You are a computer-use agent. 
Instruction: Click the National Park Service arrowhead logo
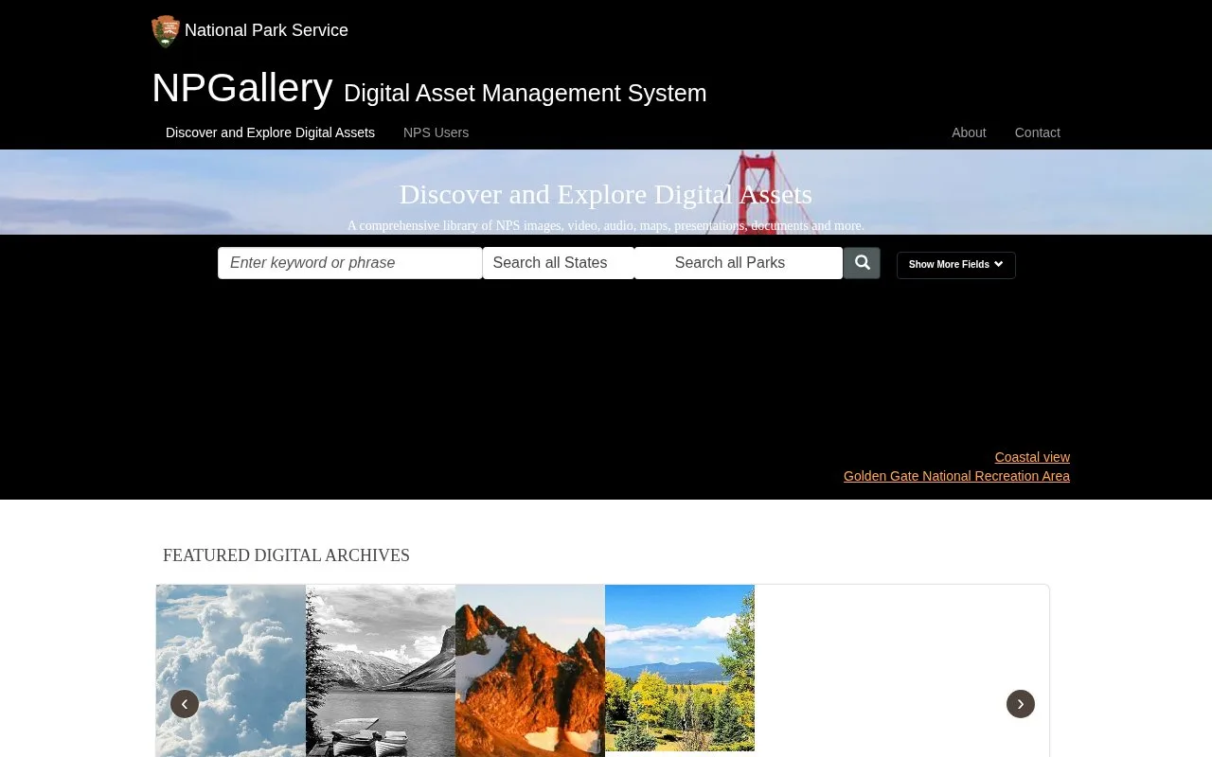166,31
